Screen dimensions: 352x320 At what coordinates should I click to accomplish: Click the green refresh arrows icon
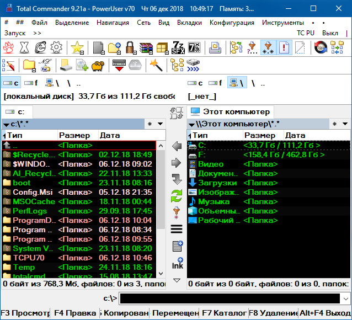(x=177, y=195)
